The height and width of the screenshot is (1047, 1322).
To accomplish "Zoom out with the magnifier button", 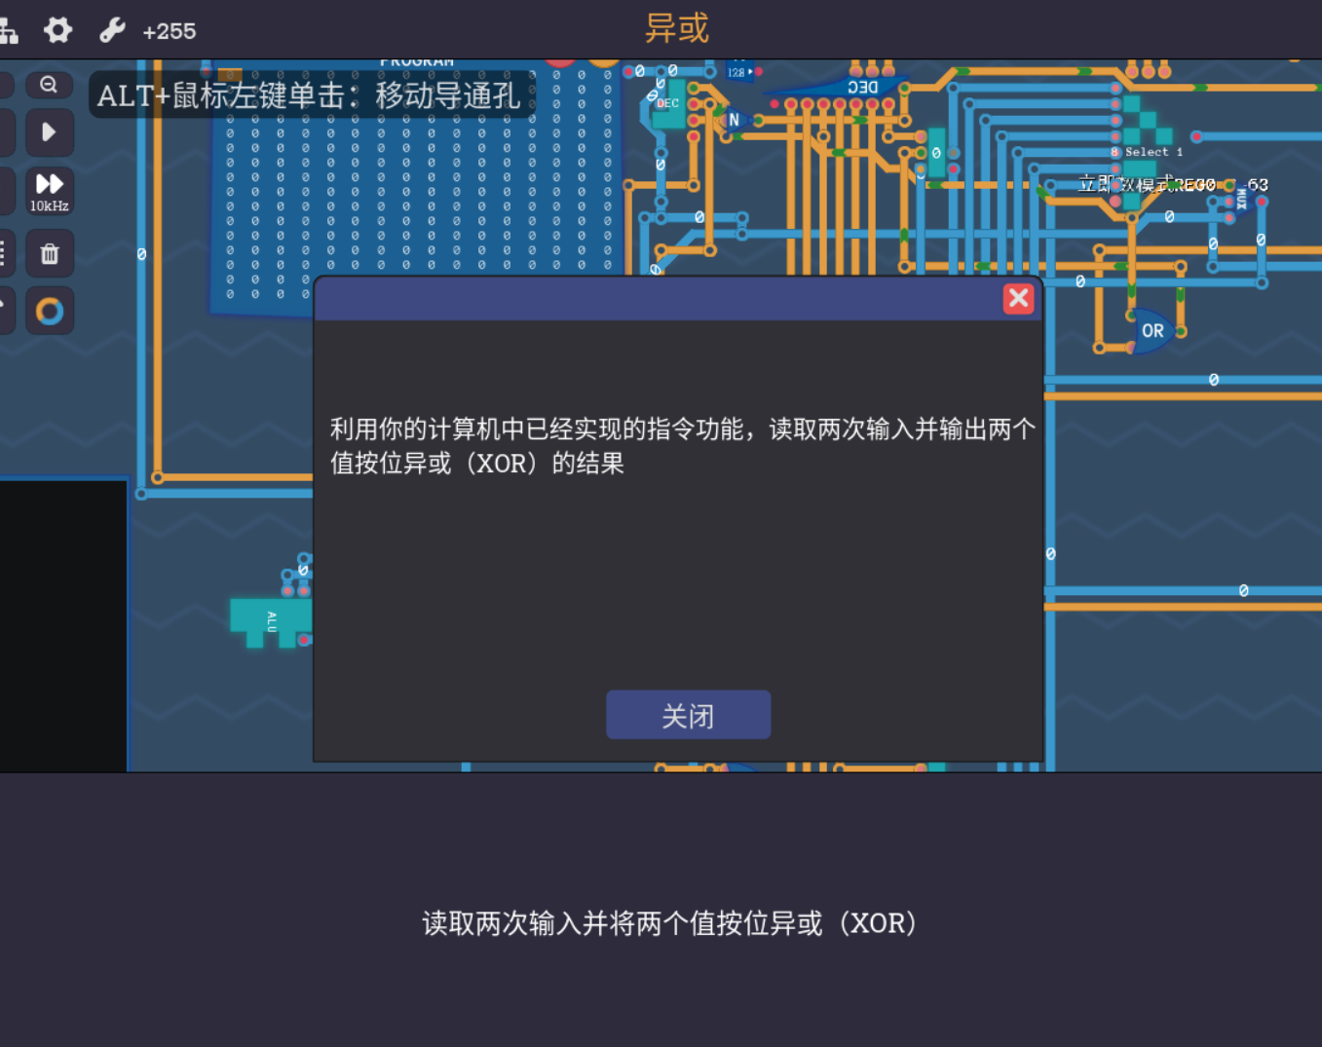I will coord(49,85).
